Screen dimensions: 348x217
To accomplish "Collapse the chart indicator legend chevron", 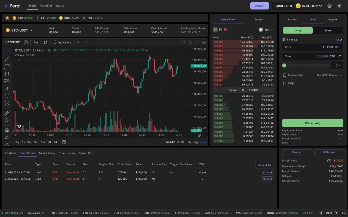I will click(18, 60).
